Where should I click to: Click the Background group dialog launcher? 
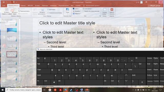(100, 16)
